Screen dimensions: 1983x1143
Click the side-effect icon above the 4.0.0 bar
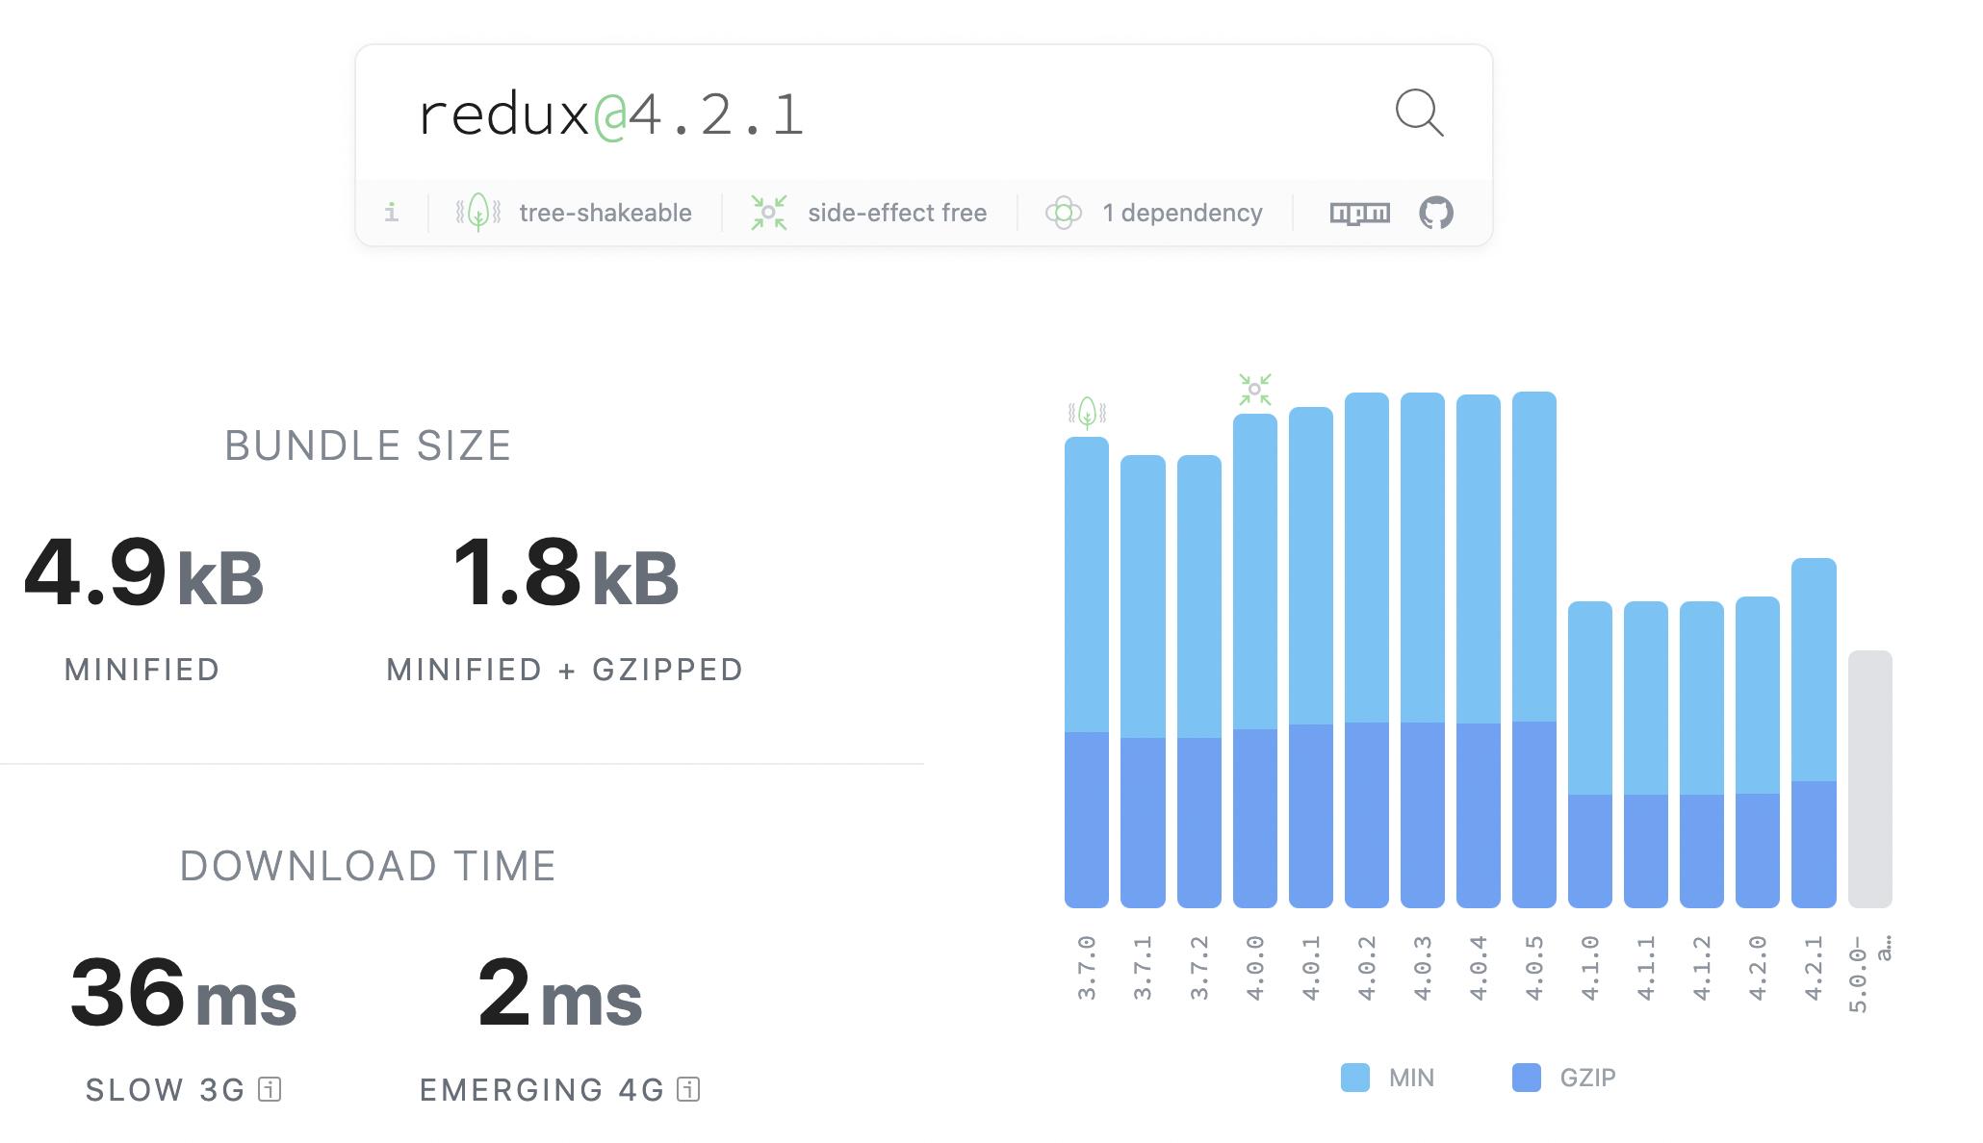[1255, 390]
